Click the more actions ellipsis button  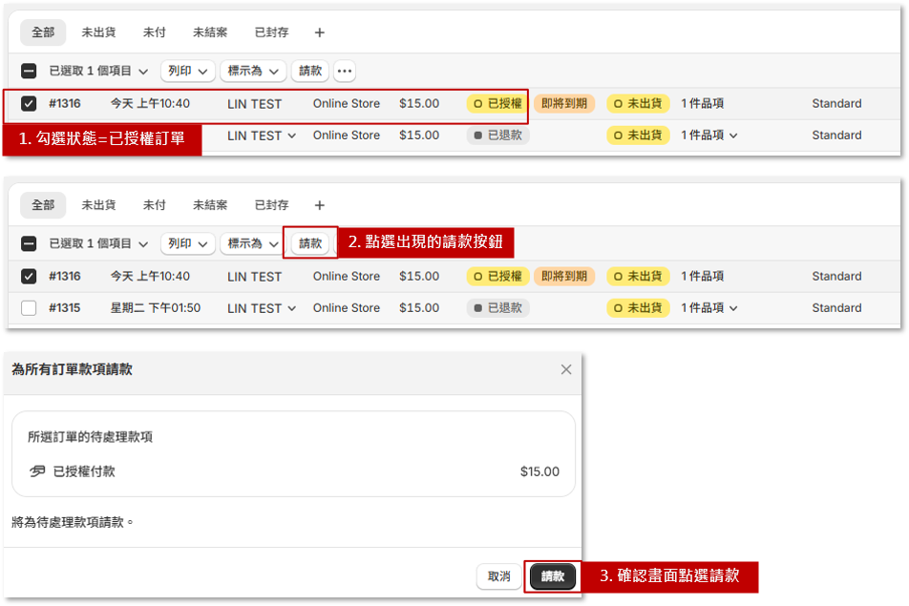tap(345, 71)
